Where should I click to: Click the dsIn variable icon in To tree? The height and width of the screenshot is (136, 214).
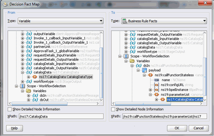coord(139,66)
